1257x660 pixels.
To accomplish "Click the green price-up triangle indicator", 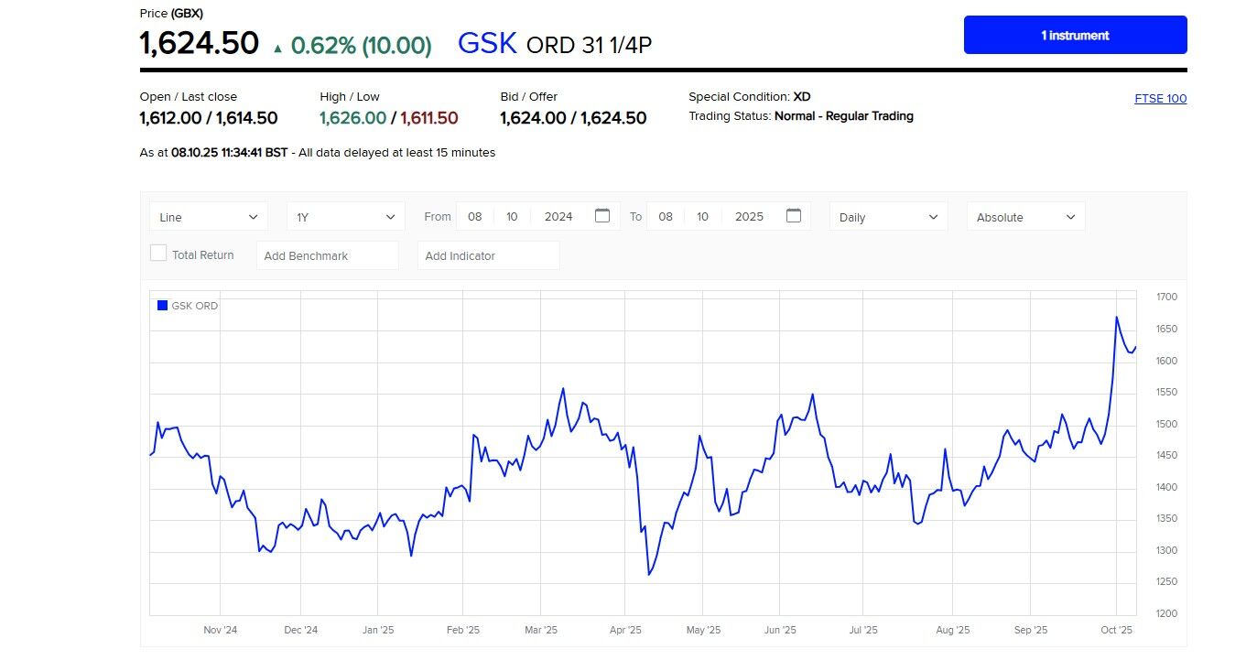I will point(278,48).
